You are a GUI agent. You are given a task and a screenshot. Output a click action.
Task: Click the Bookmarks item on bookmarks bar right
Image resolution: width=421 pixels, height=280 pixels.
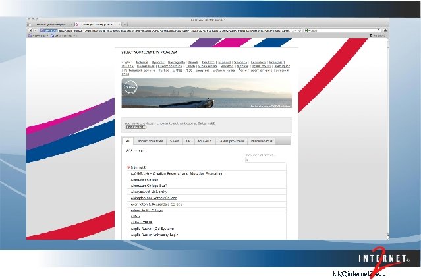click(x=379, y=36)
